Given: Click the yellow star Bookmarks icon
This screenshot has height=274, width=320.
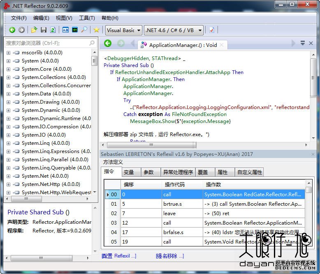Looking at the screenshot, I should click(96, 30).
